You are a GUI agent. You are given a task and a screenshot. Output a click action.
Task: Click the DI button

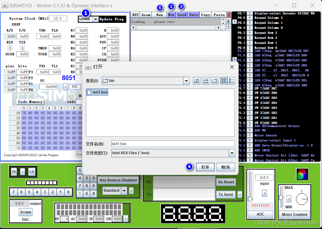click(14, 172)
